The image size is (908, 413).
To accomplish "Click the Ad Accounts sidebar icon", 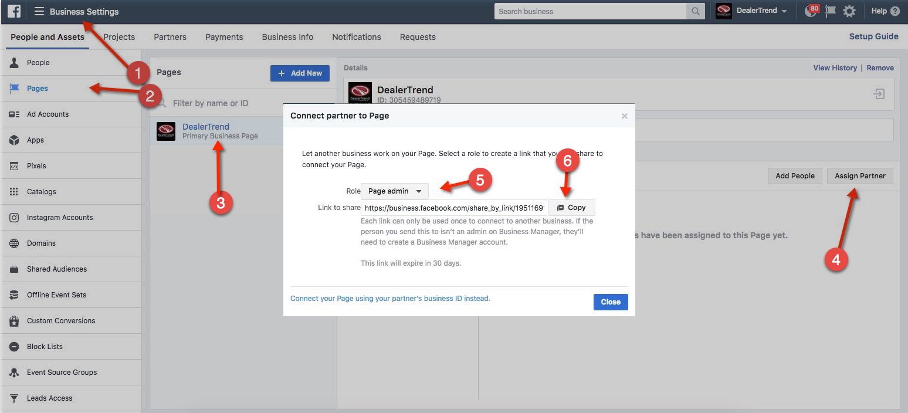I will tap(14, 114).
